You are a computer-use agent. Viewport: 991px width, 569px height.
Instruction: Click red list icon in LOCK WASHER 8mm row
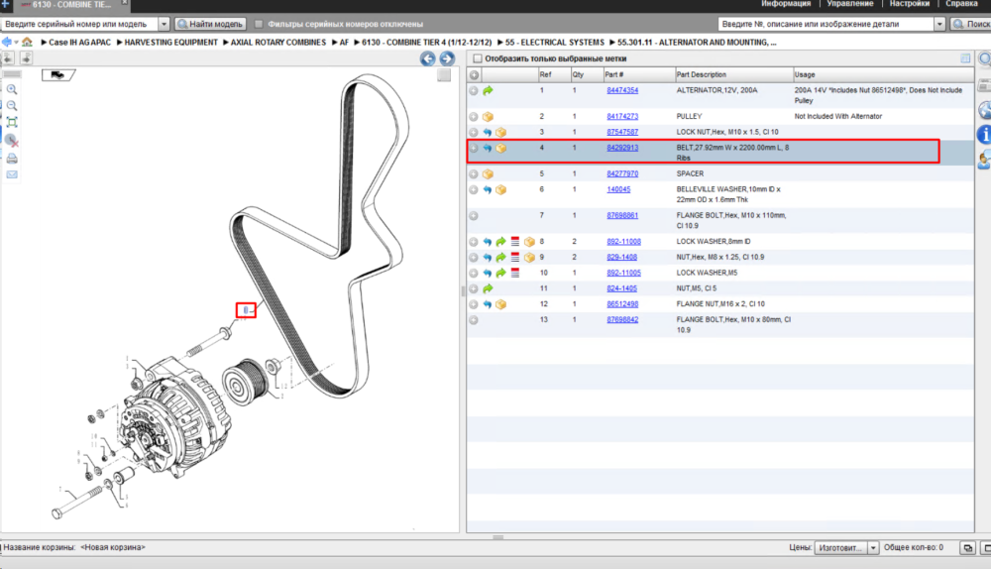point(515,242)
